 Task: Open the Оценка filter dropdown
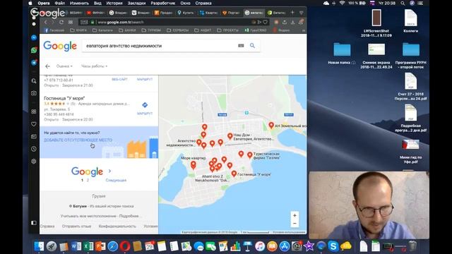point(64,66)
